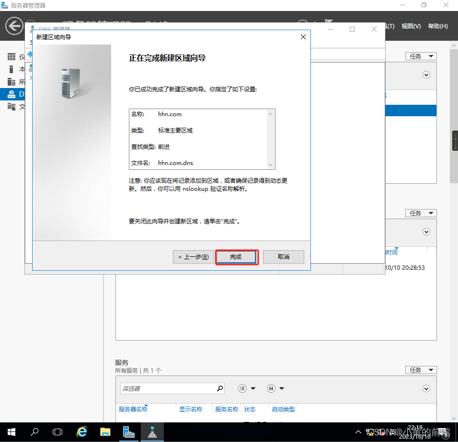Collapse the events panel chevron

(426, 232)
